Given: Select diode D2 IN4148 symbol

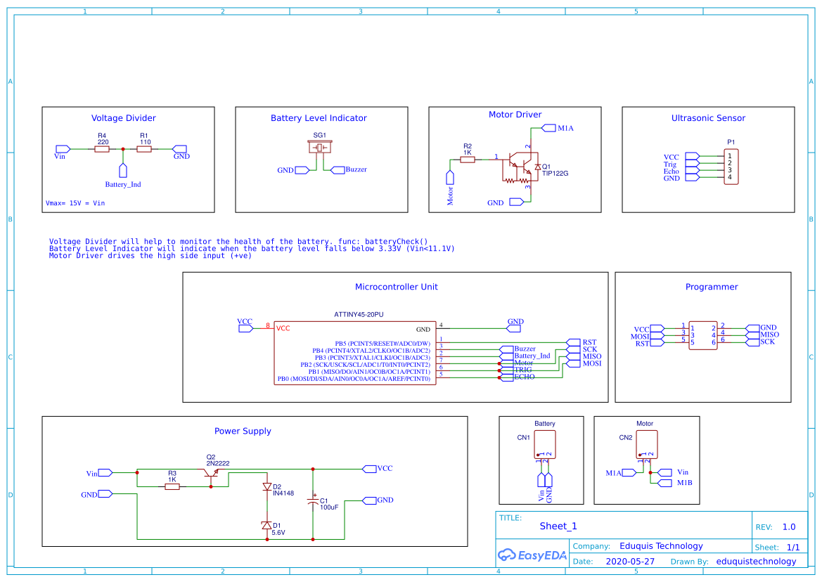Looking at the screenshot, I should 267,486.
